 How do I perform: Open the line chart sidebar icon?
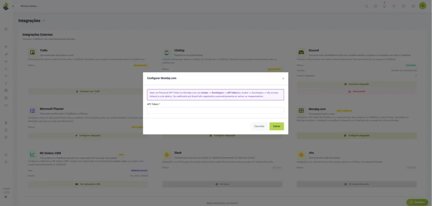(6, 105)
